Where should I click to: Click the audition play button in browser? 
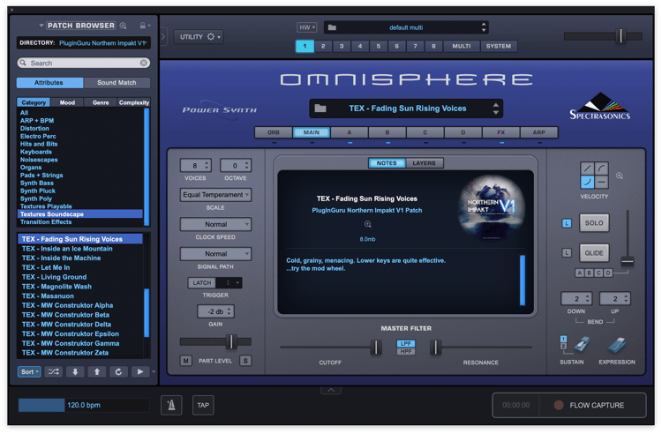click(x=140, y=371)
